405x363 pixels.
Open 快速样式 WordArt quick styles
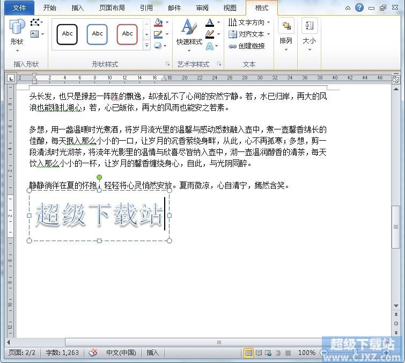point(189,33)
